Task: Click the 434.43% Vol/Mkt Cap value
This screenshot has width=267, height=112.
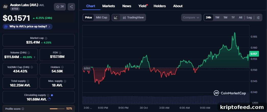Action: 20,71
